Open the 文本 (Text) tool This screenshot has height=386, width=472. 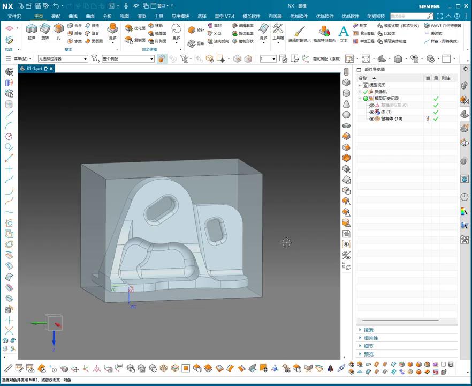click(x=344, y=32)
